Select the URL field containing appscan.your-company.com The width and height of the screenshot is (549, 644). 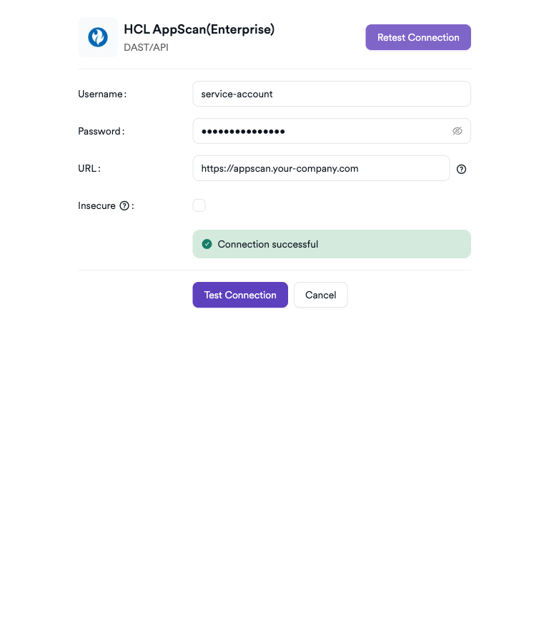(x=321, y=168)
